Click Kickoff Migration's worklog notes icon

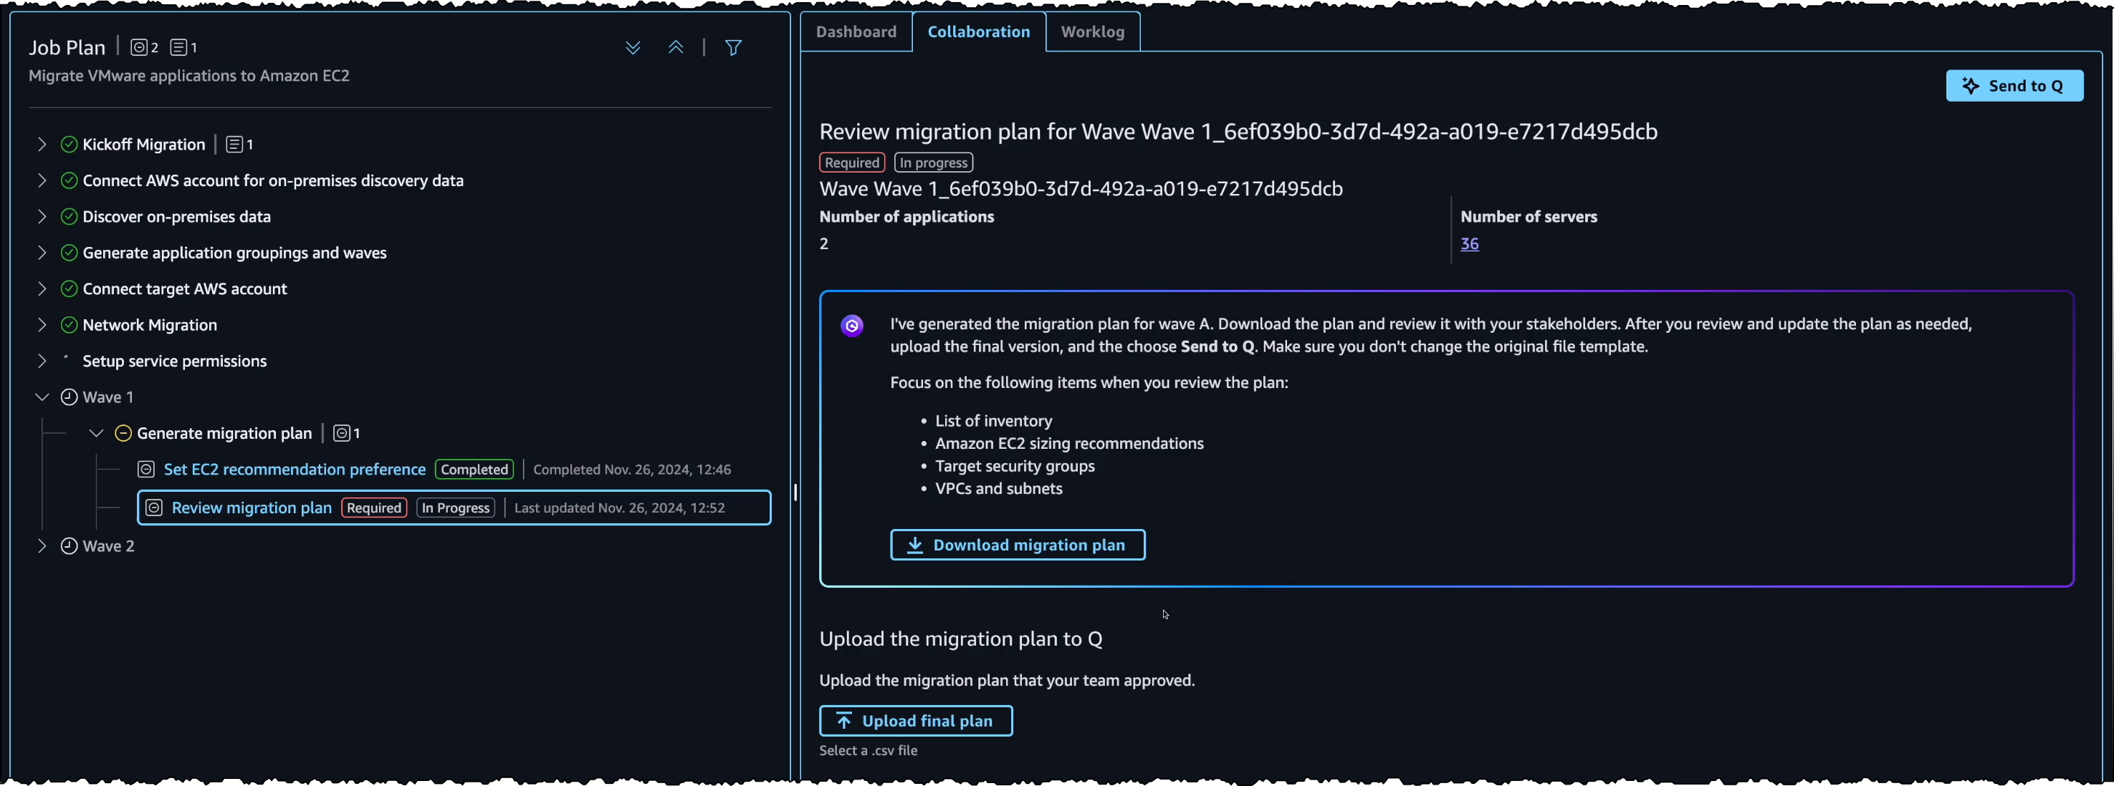(x=235, y=145)
